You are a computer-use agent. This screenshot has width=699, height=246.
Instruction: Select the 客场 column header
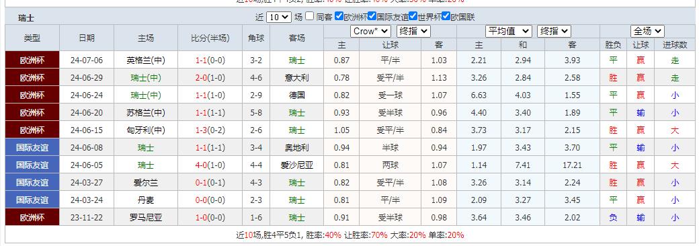[x=296, y=38]
